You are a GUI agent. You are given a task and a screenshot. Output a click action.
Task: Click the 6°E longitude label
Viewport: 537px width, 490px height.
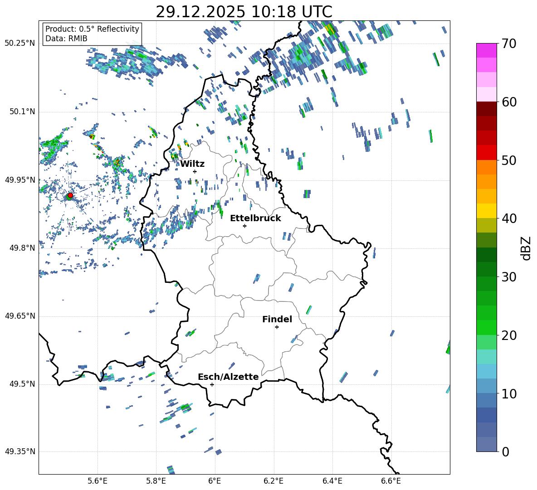point(215,481)
